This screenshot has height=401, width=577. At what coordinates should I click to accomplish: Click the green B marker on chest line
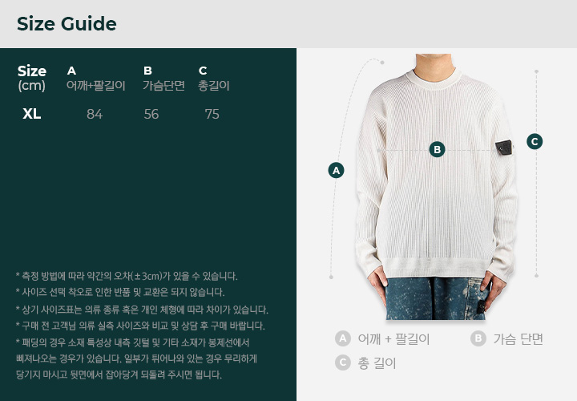pyautogui.click(x=438, y=149)
